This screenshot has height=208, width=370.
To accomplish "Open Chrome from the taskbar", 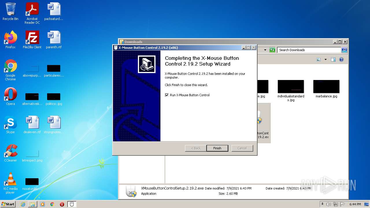I will pyautogui.click(x=52, y=204).
